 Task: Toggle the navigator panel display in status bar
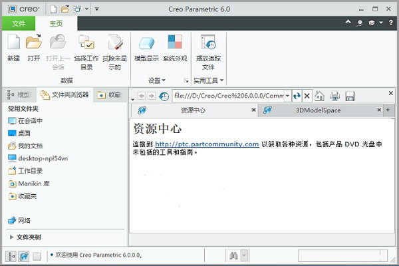11,255
